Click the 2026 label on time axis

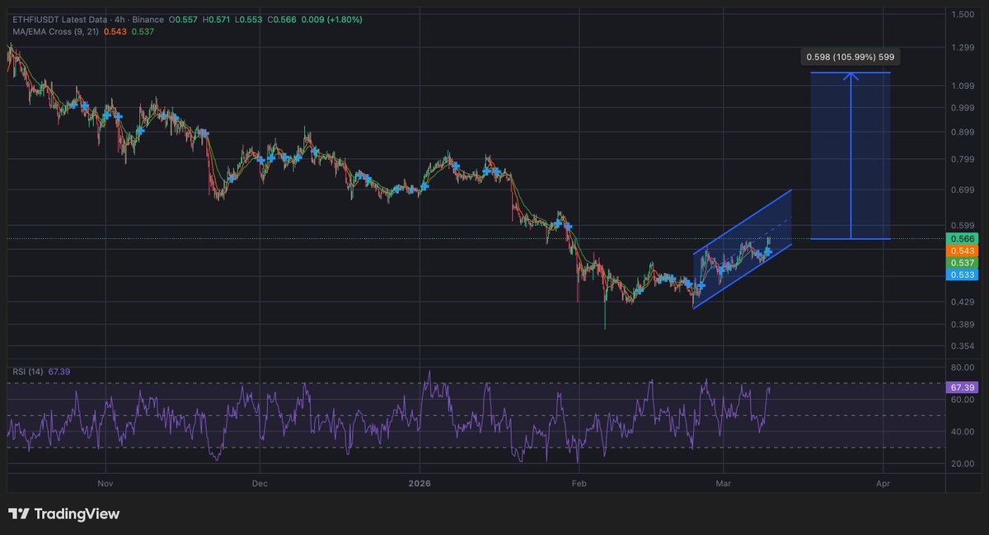[x=420, y=482]
